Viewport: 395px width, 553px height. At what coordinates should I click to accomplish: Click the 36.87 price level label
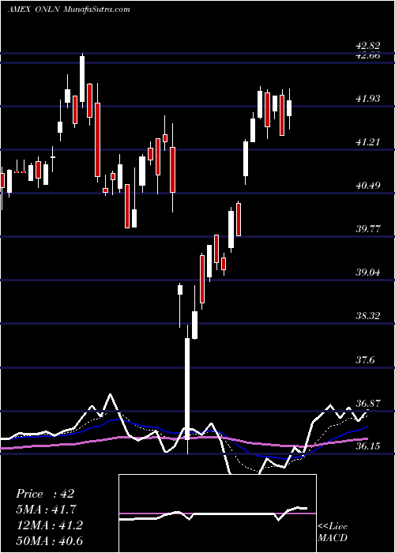point(368,404)
